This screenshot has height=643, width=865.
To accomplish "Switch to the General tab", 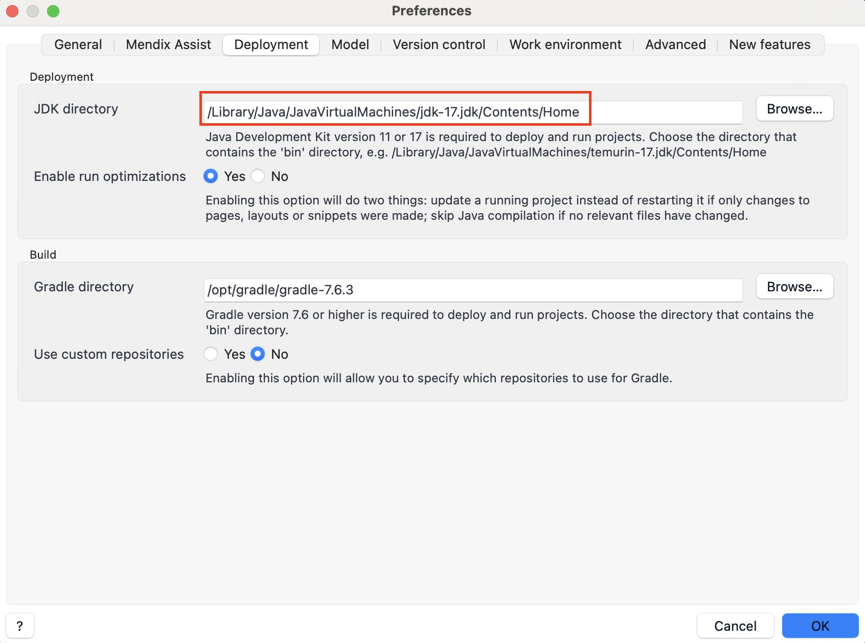I will click(78, 44).
